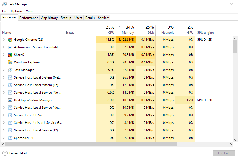The image size is (238, 160).
Task: Click the appmodel process gear icon
Action: coord(10,138)
